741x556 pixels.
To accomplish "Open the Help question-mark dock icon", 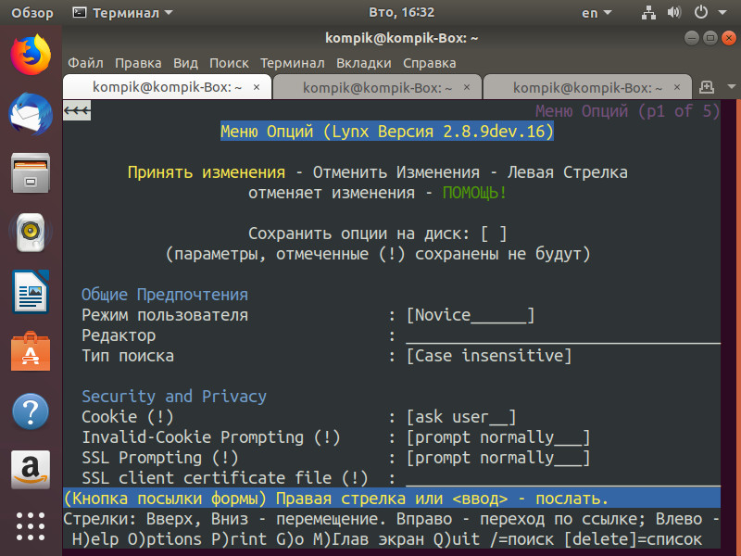I will 31,411.
